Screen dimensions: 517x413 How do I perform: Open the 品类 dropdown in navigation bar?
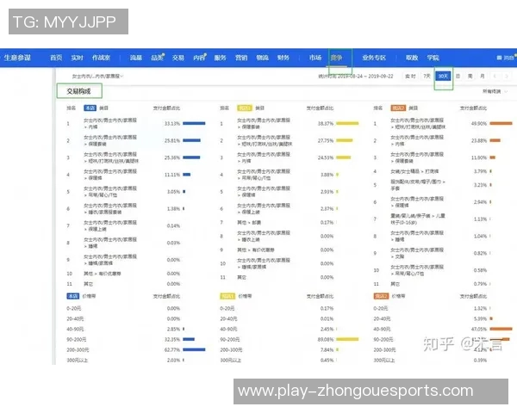point(158,58)
